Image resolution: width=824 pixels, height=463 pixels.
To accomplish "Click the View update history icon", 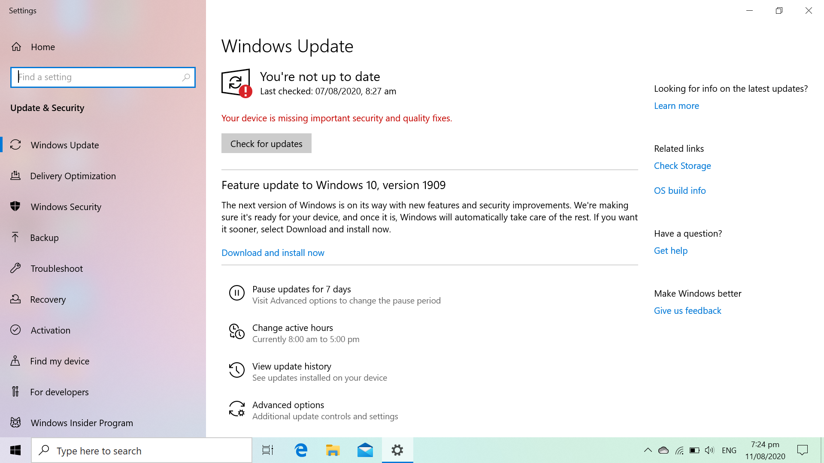I will click(x=236, y=370).
